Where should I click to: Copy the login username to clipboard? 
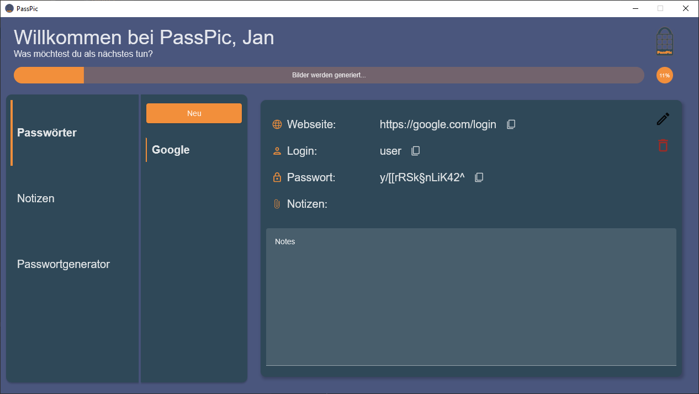416,151
